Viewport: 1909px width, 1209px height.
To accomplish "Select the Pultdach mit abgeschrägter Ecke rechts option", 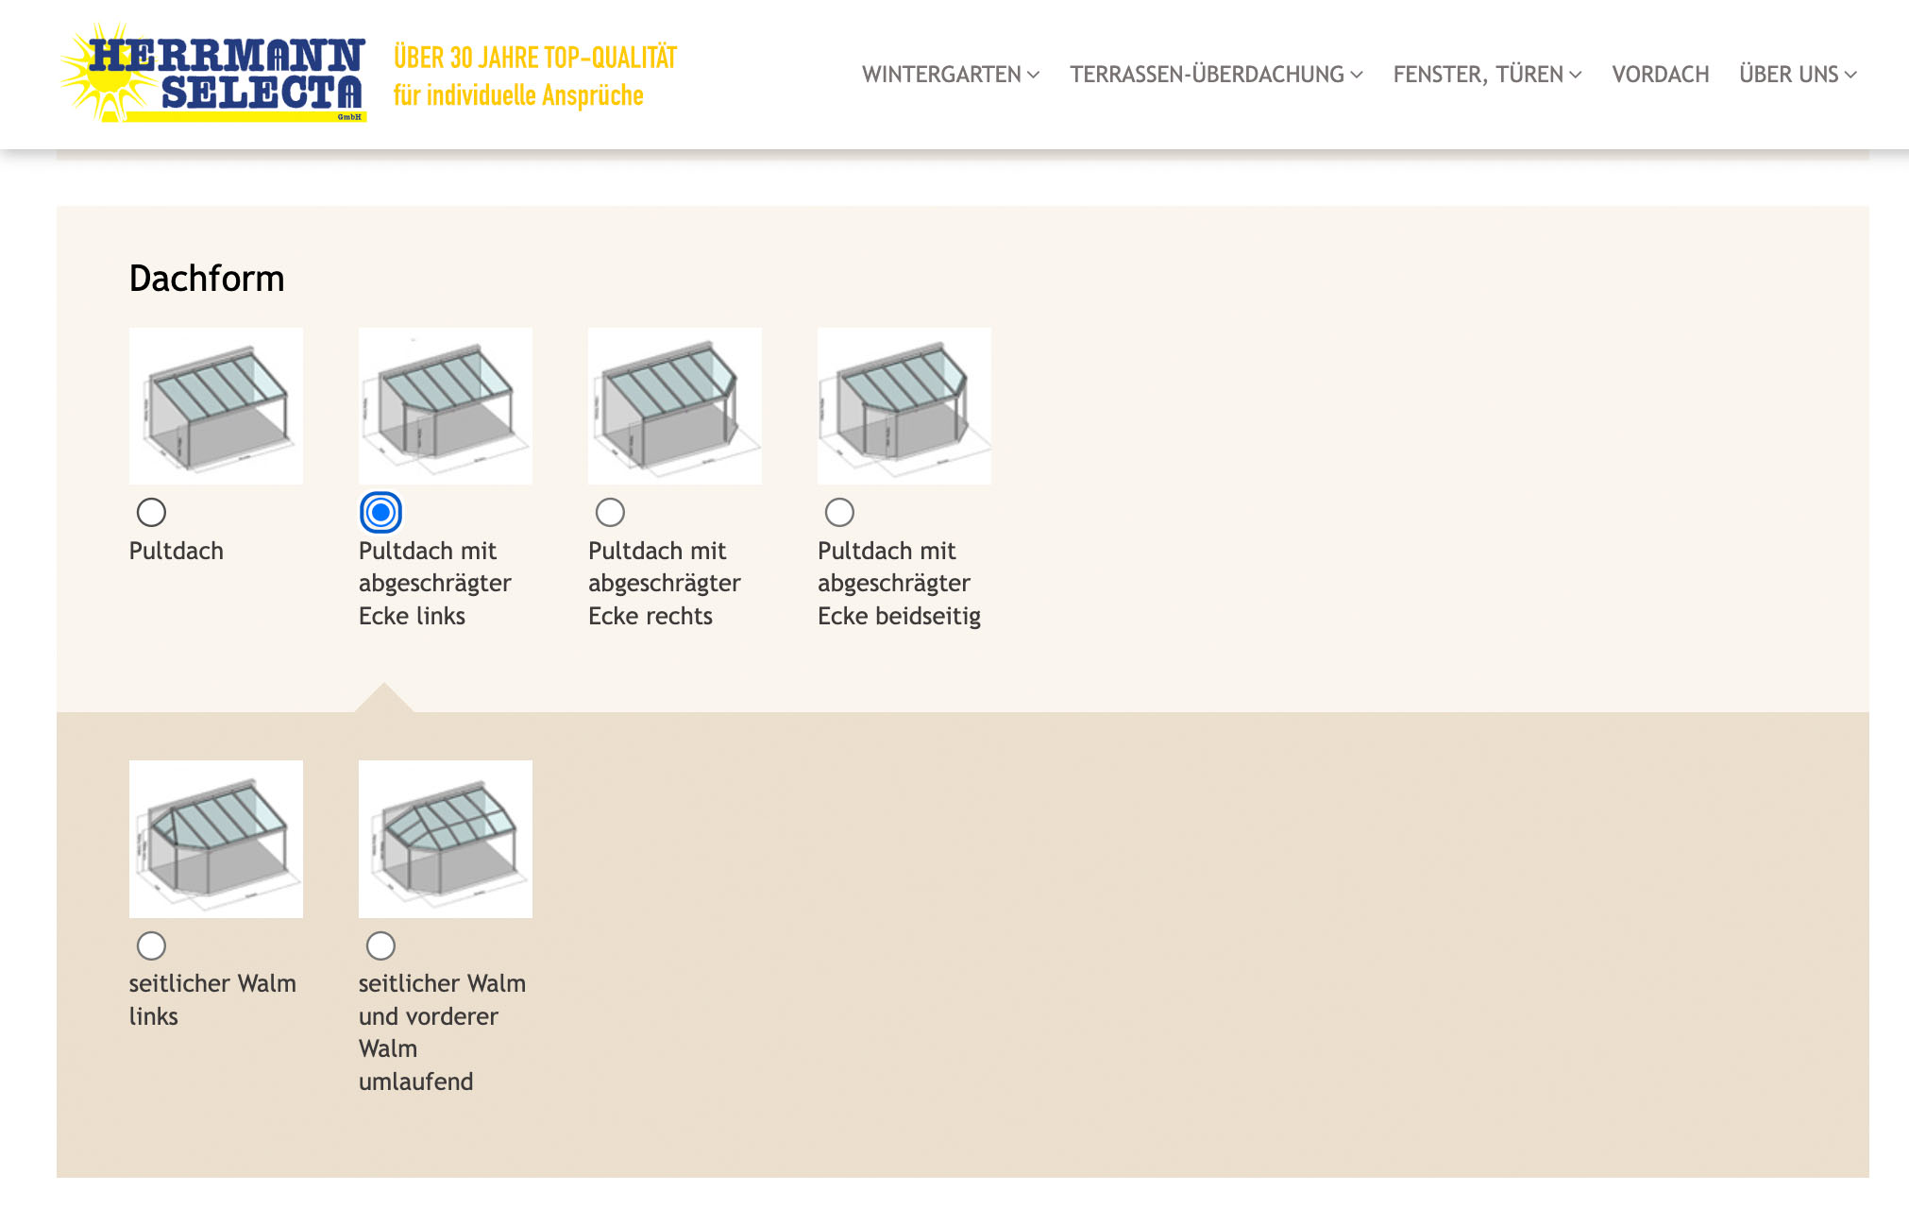I will 611,511.
